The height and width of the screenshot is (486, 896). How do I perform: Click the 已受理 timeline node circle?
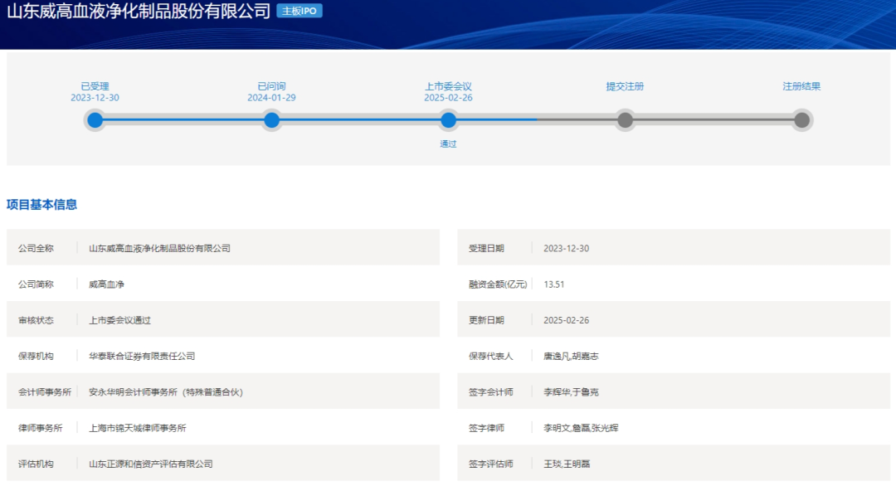(x=95, y=120)
